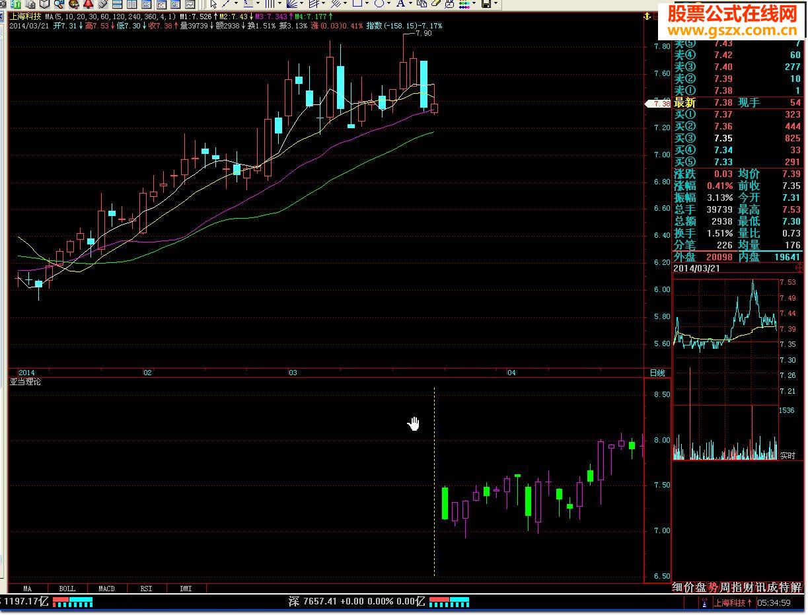Select the rectangle drawing tool
This screenshot has width=808, height=615.
click(357, 4)
